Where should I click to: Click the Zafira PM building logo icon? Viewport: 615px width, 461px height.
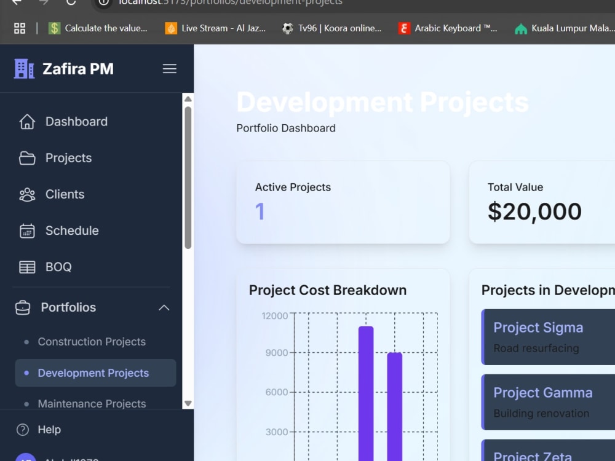click(x=25, y=69)
